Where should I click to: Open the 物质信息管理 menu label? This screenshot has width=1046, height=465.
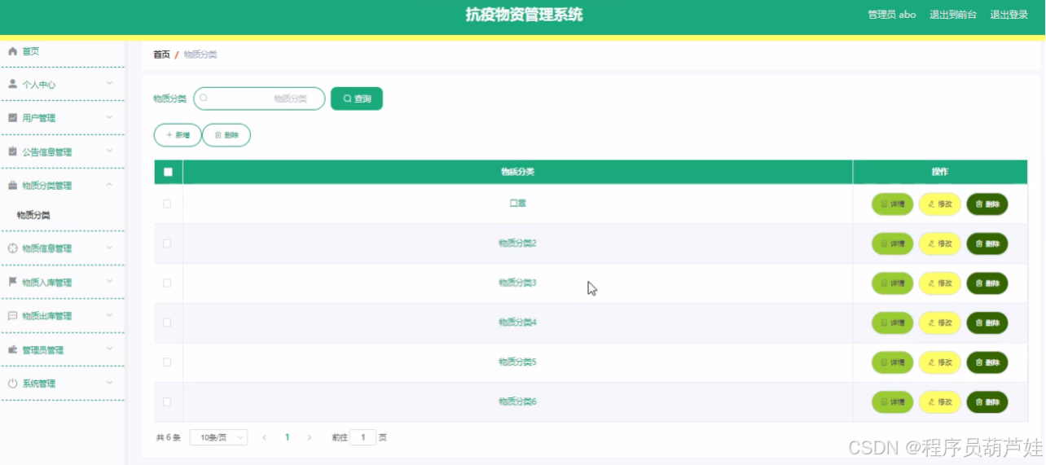click(47, 248)
